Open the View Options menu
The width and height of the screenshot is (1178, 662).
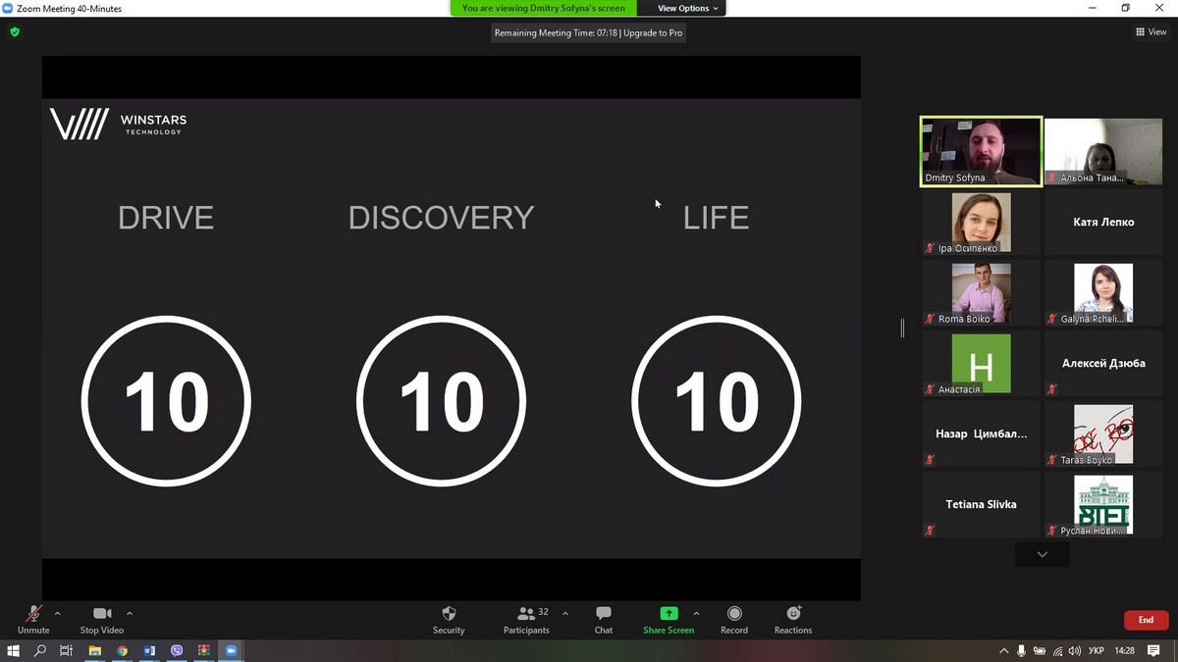coord(687,8)
